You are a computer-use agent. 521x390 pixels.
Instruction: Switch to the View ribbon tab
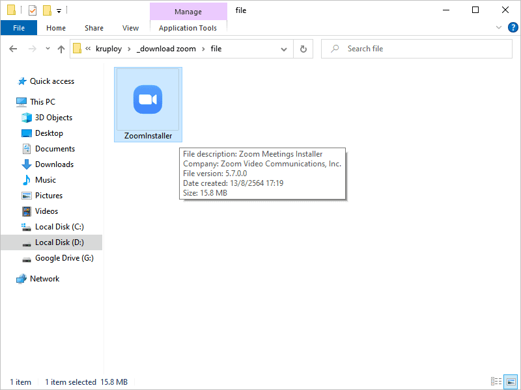point(130,28)
